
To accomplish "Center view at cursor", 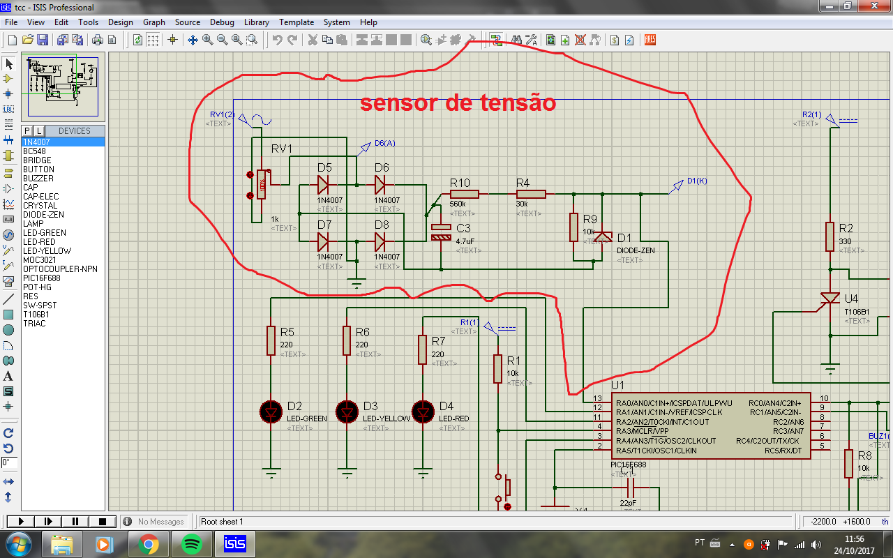I will coord(193,40).
